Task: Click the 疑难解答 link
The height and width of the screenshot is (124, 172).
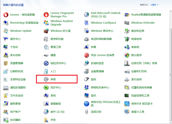Action: pyautogui.click(x=56, y=104)
